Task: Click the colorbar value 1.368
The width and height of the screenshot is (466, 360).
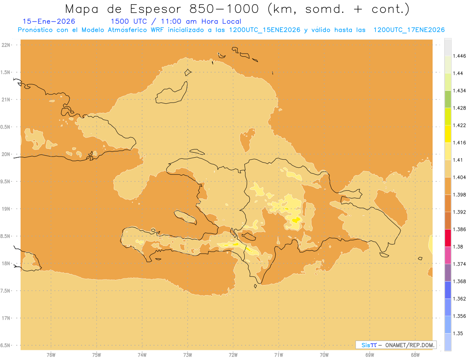Action: click(x=460, y=282)
